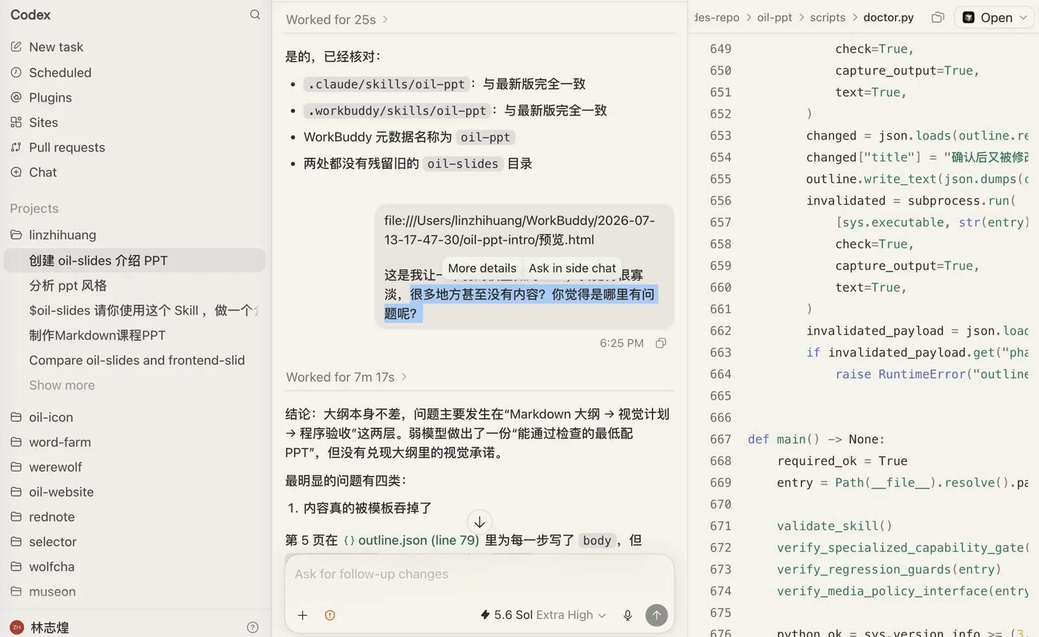Open Pull requests in sidebar

[x=67, y=147]
